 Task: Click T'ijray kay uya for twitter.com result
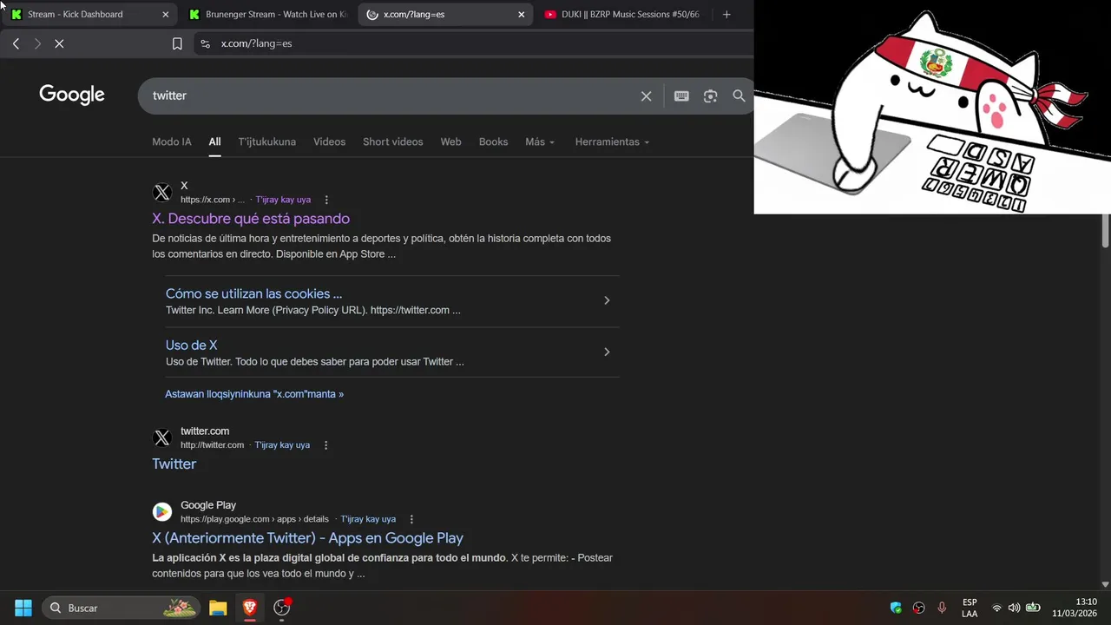pos(282,445)
